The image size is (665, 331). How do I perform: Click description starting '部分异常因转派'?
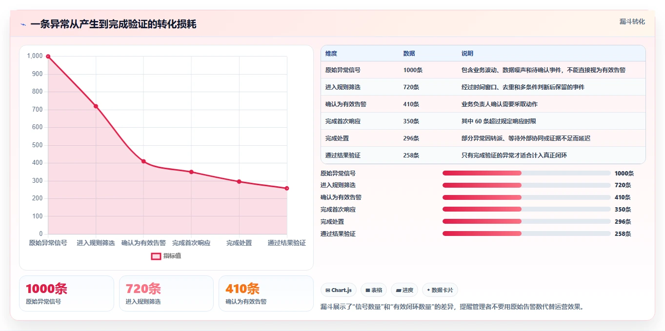click(x=526, y=138)
